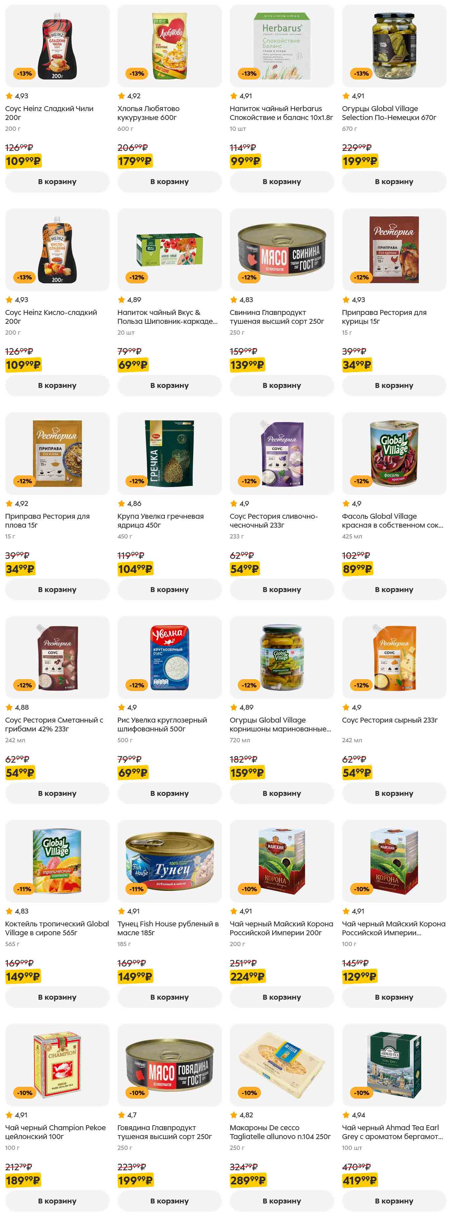The width and height of the screenshot is (464, 1215).
Task: Click the -10% badge on De Cecco Tagliatelle
Action: tap(249, 1093)
